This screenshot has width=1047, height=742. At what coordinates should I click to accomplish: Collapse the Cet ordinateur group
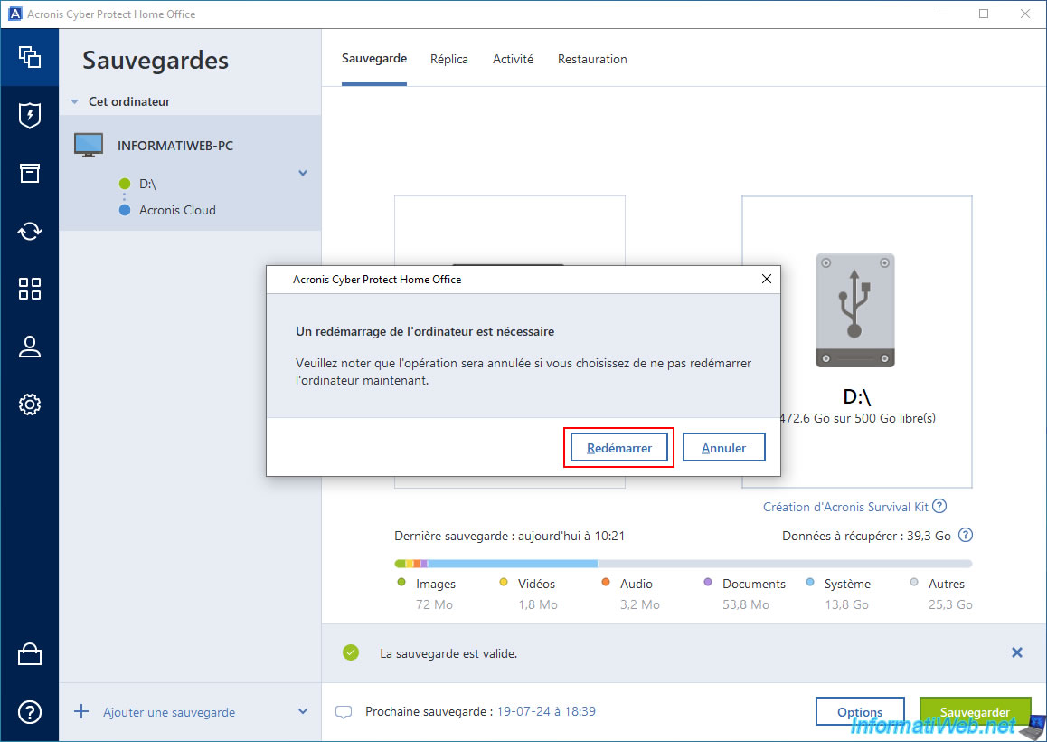pyautogui.click(x=75, y=101)
